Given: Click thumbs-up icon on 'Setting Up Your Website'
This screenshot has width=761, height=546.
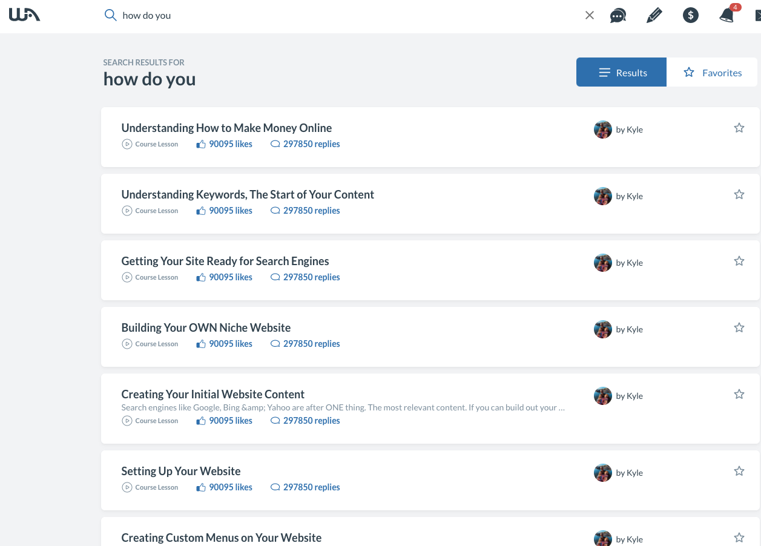Looking at the screenshot, I should [x=201, y=487].
